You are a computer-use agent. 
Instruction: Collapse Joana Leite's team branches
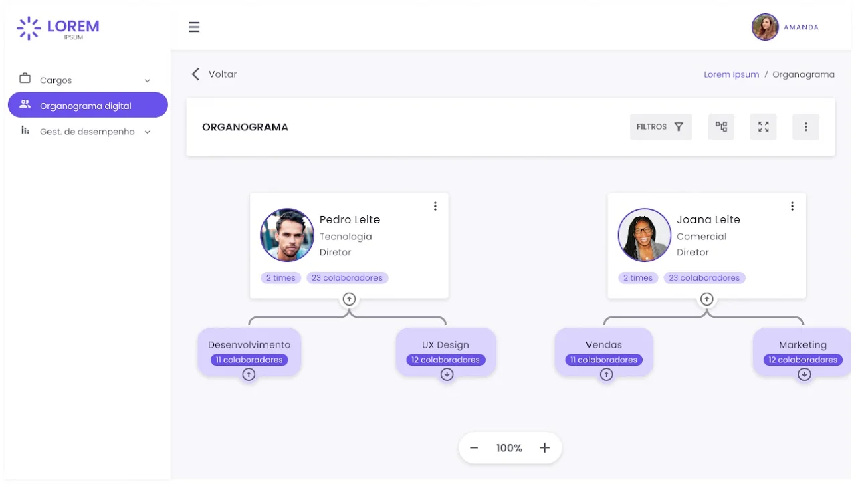click(706, 299)
